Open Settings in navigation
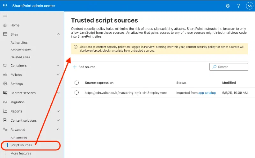 [x=17, y=84]
